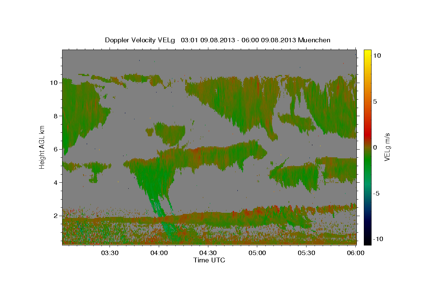
Task: Click the 03:30 time tick label
Action: (110, 253)
